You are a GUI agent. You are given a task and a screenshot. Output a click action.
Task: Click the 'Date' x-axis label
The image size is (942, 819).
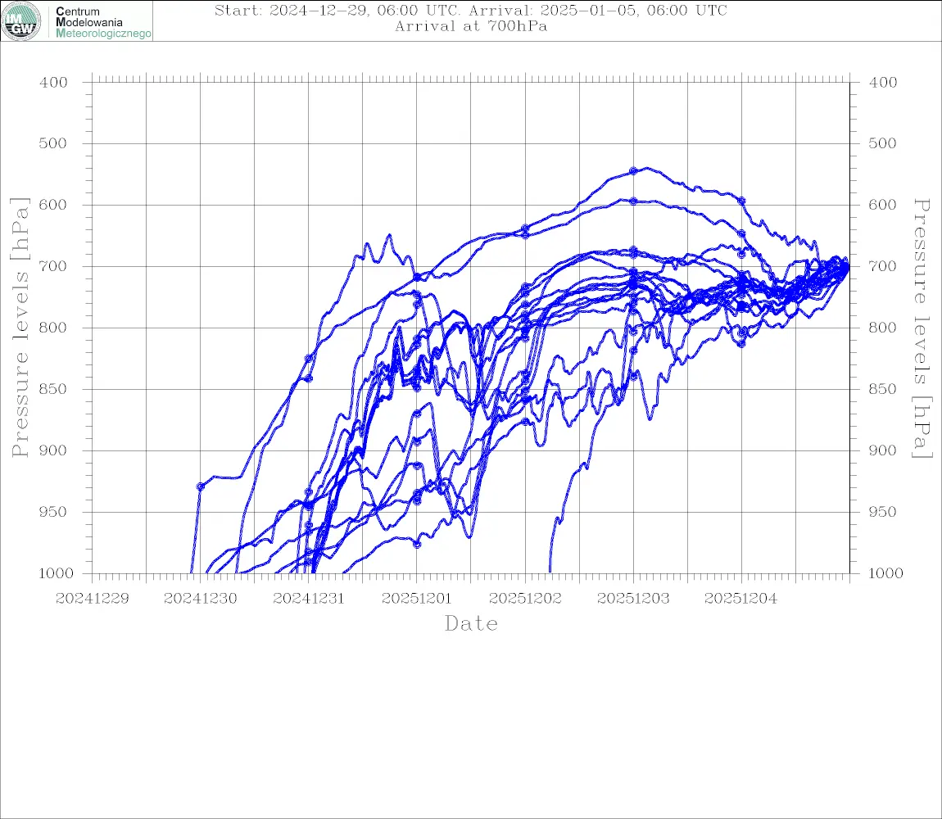point(471,623)
